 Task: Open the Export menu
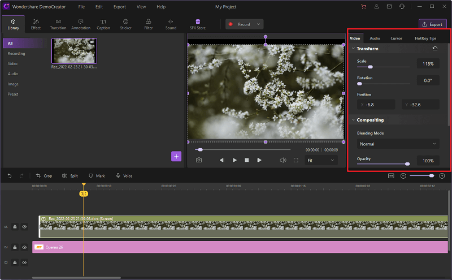[120, 7]
